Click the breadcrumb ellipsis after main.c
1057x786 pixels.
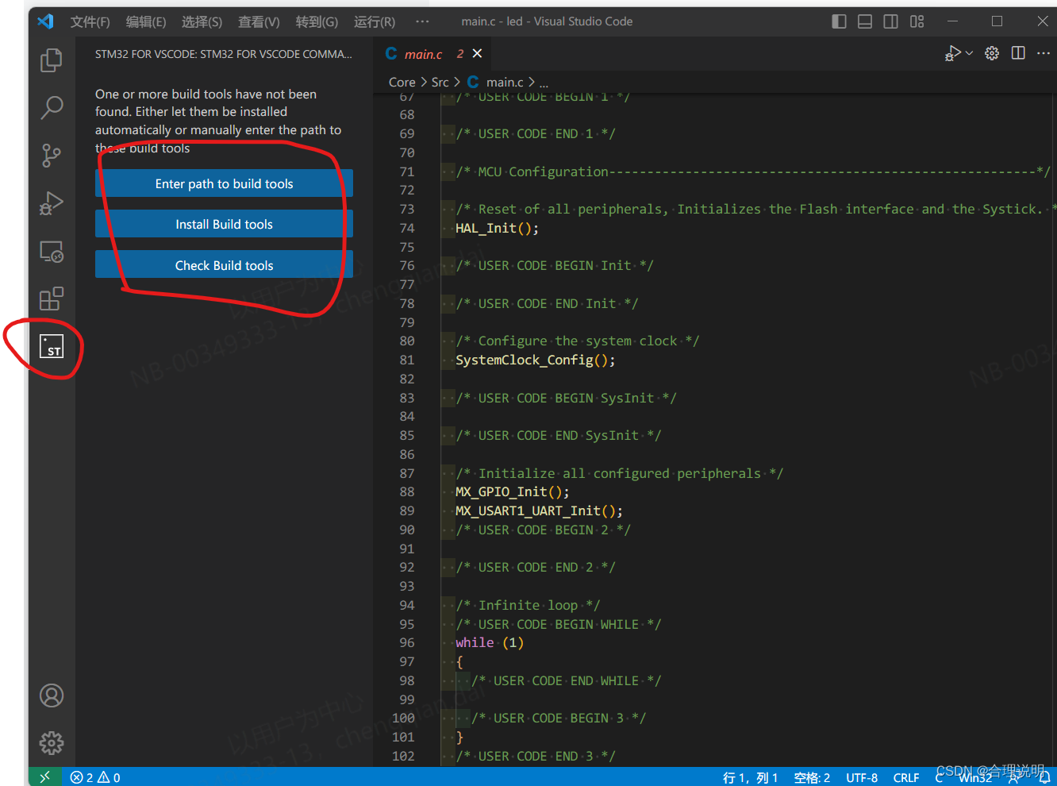click(x=544, y=83)
